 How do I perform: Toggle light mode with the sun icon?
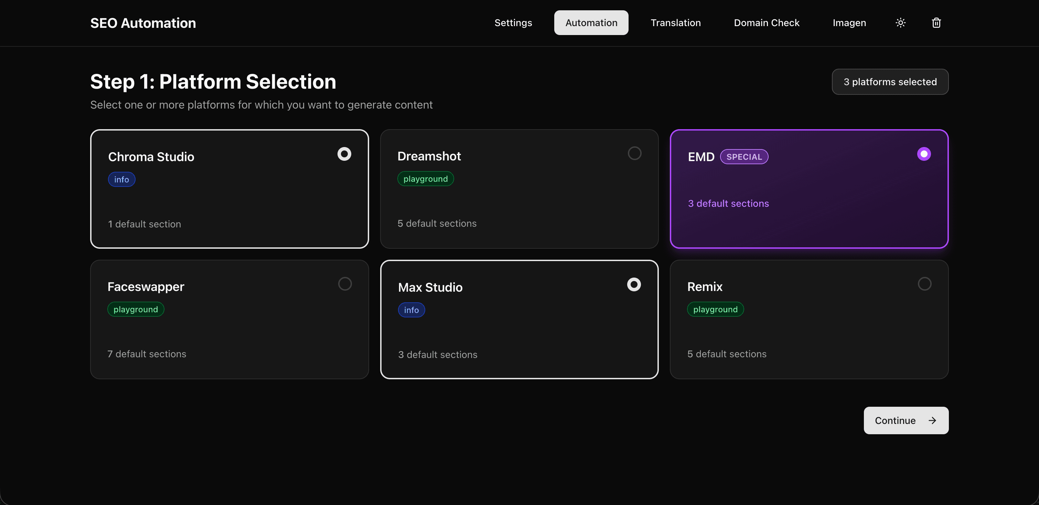tap(901, 23)
